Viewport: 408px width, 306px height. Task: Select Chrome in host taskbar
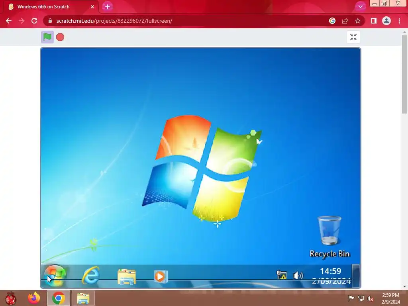59,298
